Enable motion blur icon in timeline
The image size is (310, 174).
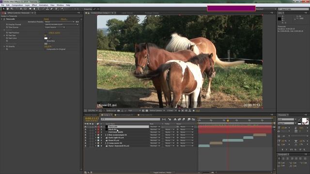[184, 119]
